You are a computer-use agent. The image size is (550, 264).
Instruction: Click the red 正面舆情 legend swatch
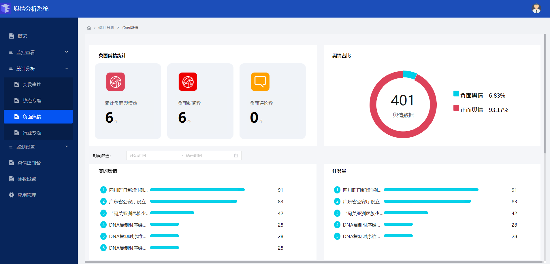click(x=456, y=108)
